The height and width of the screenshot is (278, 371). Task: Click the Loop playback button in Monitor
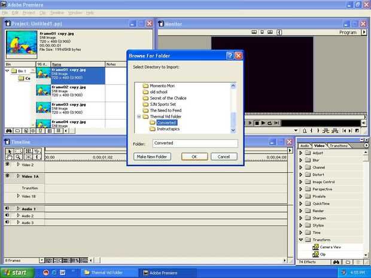pos(269,123)
